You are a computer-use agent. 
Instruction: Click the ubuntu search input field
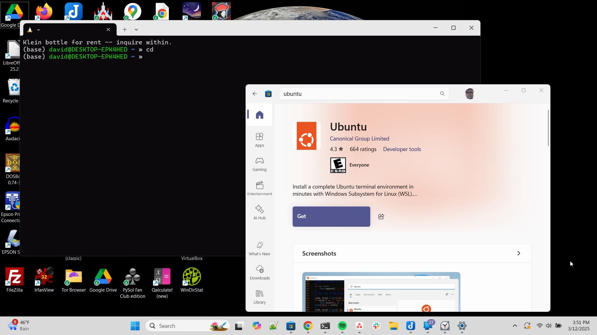pos(360,94)
